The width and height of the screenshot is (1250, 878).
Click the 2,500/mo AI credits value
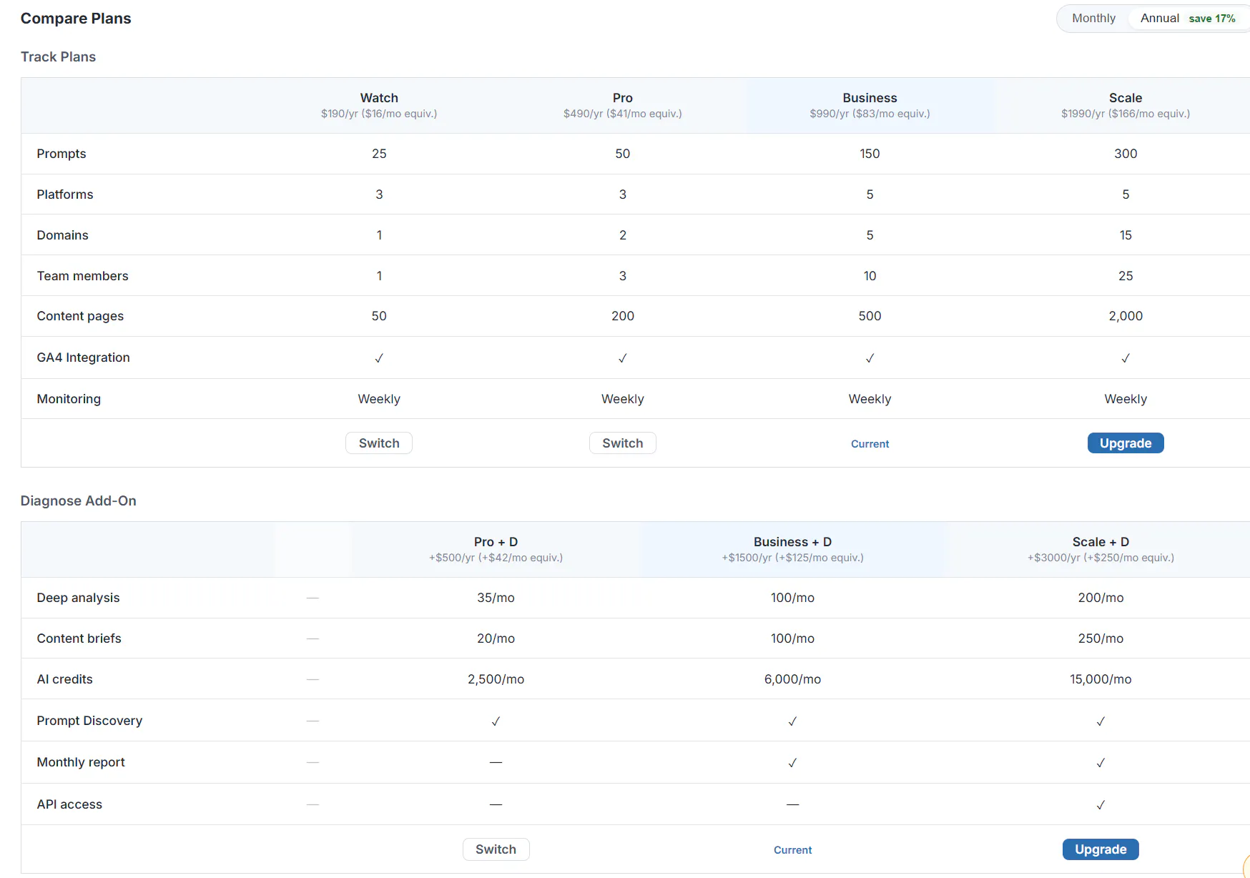[496, 679]
